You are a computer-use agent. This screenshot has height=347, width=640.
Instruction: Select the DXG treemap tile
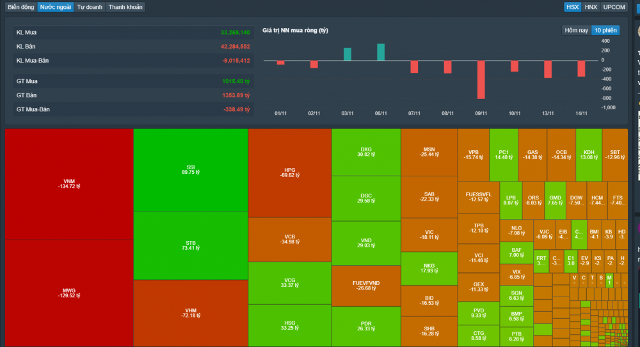pos(366,152)
